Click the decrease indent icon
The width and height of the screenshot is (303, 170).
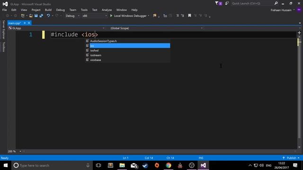point(177,16)
